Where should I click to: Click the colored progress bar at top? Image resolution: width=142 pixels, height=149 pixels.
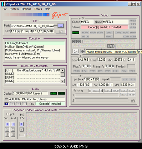coord(26,15)
